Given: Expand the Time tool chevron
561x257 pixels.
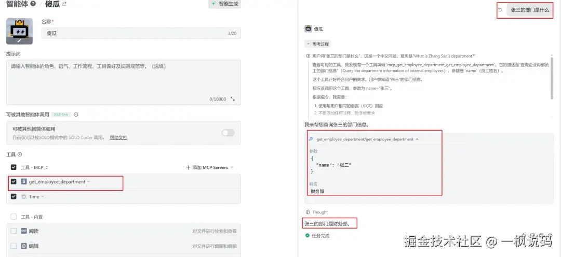Looking at the screenshot, I should click(43, 196).
